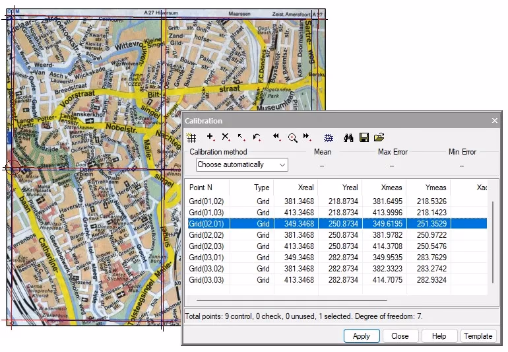
Task: Go to previous point with rewind icon
Action: click(276, 137)
